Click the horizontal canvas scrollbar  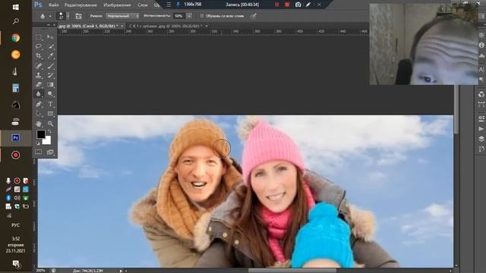coord(292,271)
